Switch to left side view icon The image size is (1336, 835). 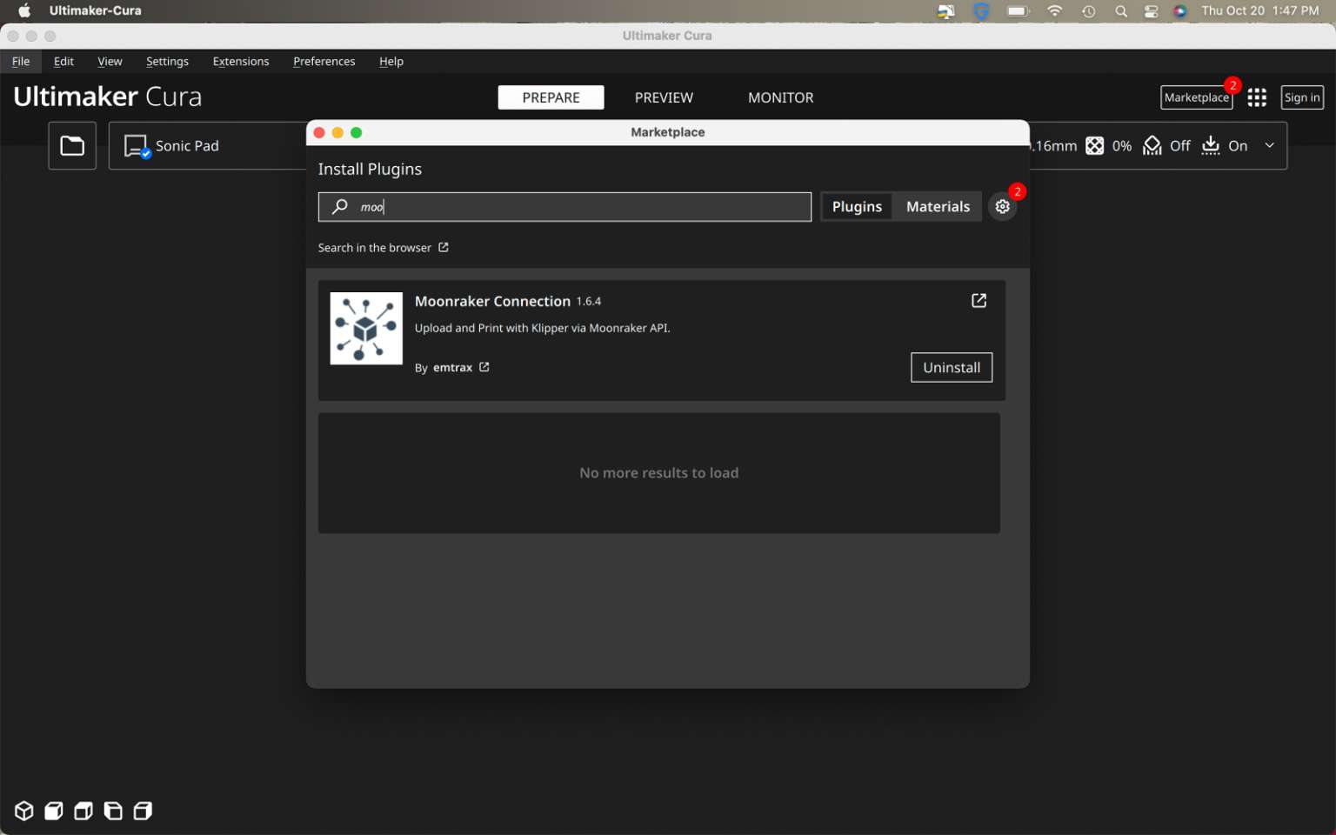pyautogui.click(x=113, y=811)
